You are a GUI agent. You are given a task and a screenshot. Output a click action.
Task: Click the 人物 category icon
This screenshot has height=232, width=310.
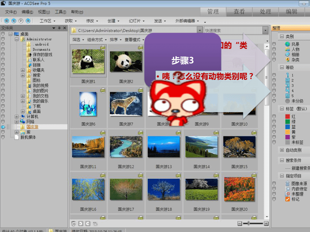coord(287,49)
